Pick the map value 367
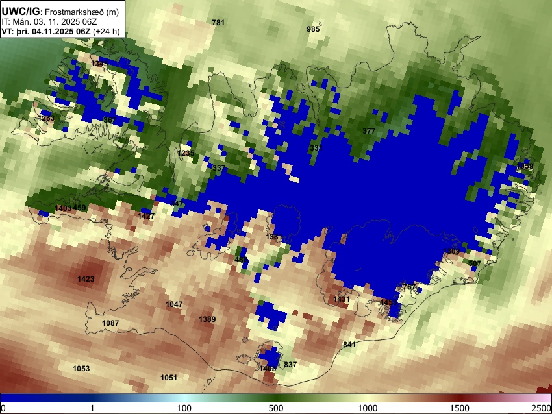Image resolution: width=552 pixels, height=414 pixels. pos(110,120)
